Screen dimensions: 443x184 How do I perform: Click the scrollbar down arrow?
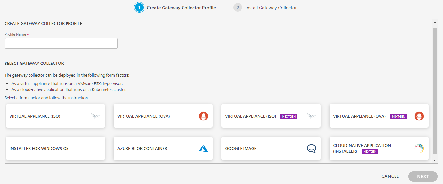(x=435, y=160)
